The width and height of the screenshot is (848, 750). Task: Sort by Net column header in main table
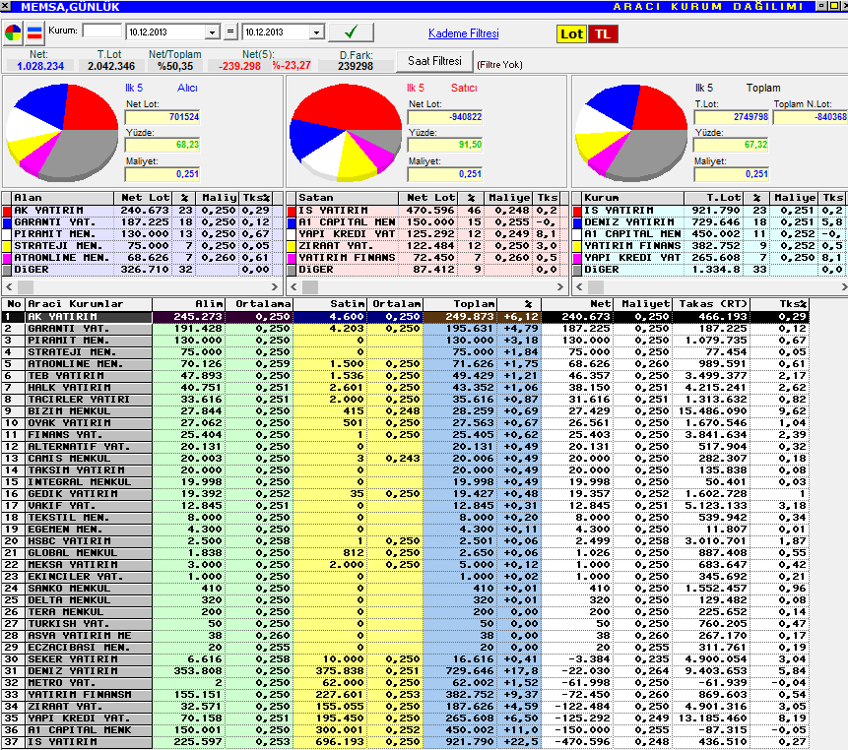(x=577, y=304)
